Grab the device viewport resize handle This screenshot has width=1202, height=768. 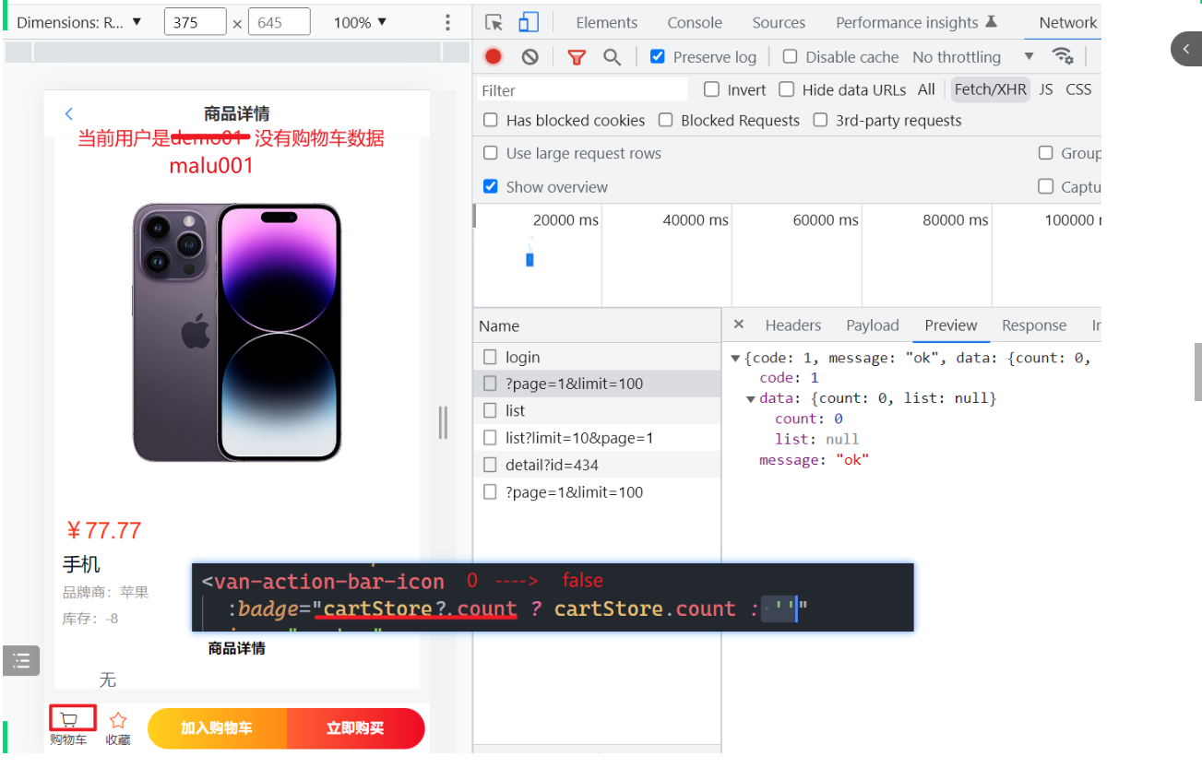pyautogui.click(x=443, y=422)
